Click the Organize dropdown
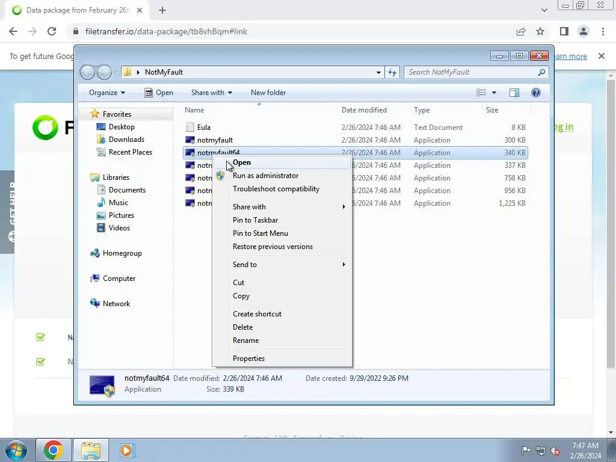Image resolution: width=616 pixels, height=462 pixels. tap(107, 93)
